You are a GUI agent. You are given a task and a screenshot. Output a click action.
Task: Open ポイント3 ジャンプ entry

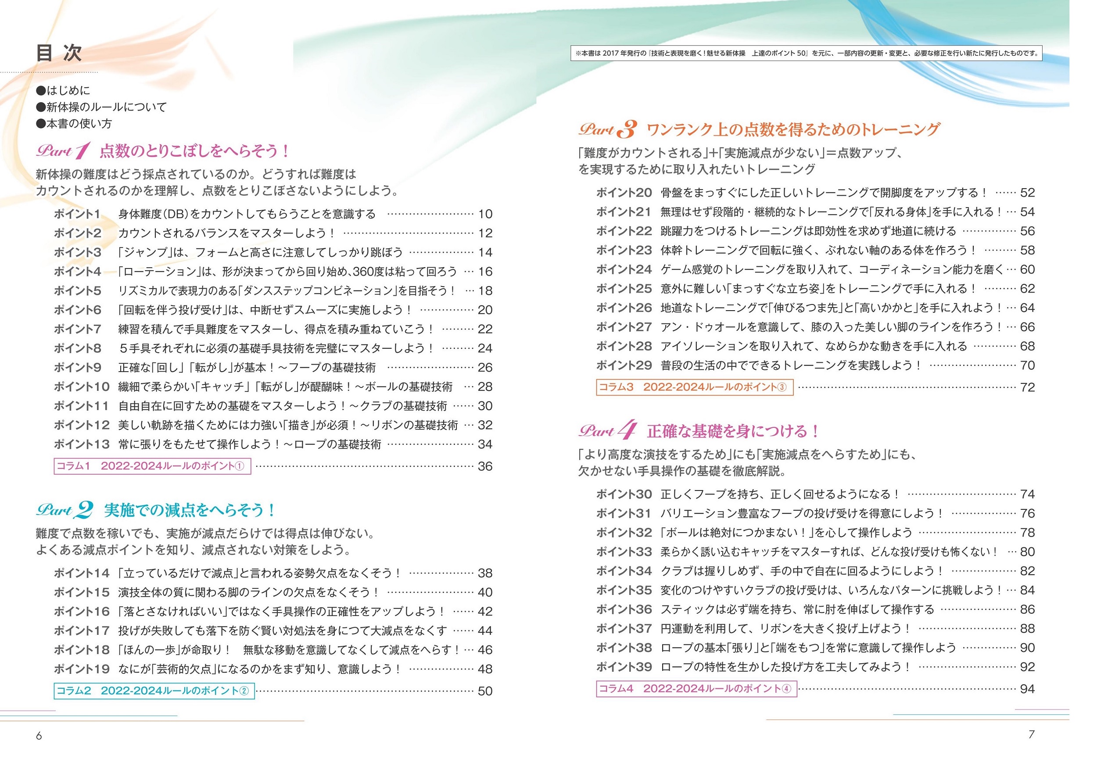click(x=273, y=253)
